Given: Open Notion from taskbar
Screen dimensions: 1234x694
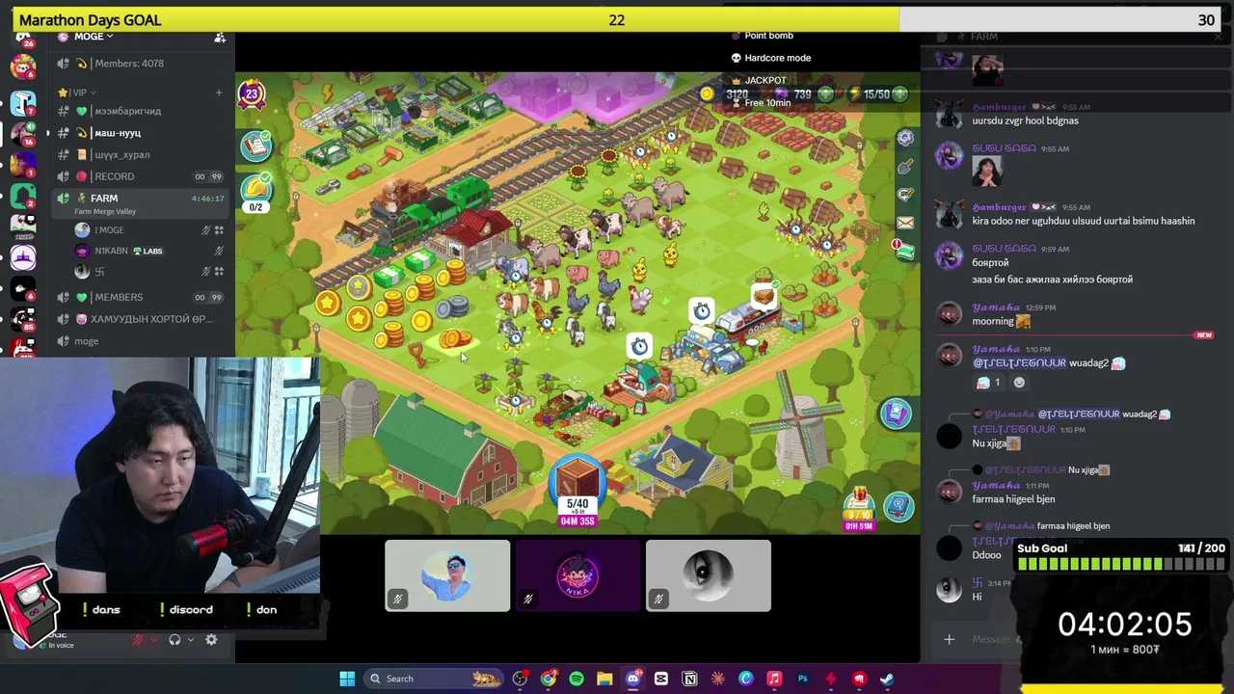Looking at the screenshot, I should 689,679.
